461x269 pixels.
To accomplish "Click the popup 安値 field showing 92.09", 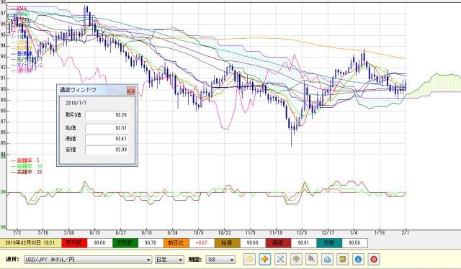I will [107, 150].
